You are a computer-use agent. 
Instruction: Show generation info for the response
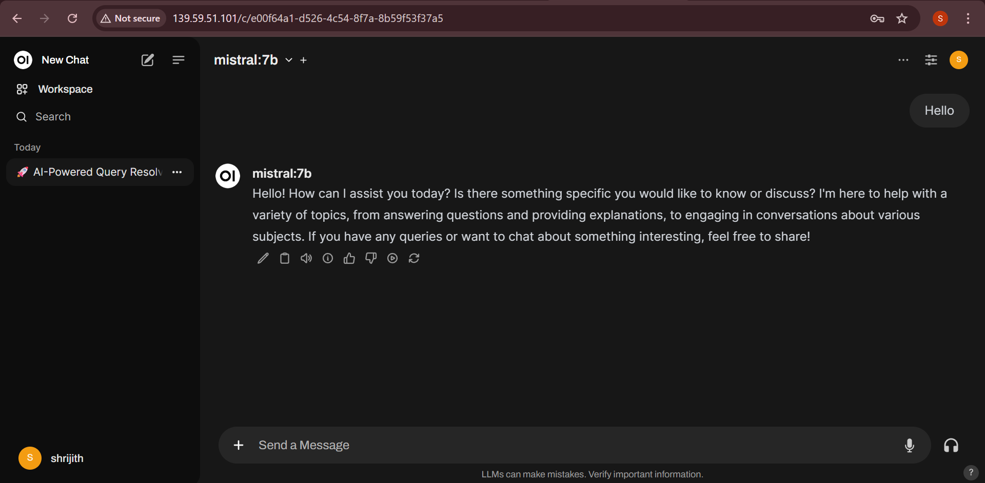(x=328, y=259)
